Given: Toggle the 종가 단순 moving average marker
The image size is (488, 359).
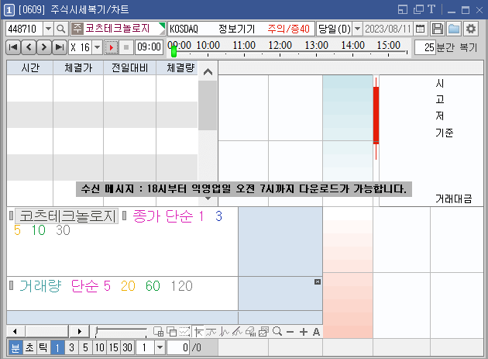Looking at the screenshot, I should pyautogui.click(x=125, y=216).
